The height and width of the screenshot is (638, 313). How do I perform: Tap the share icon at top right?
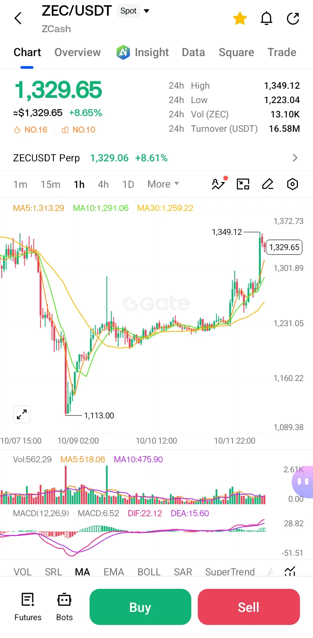pyautogui.click(x=293, y=18)
